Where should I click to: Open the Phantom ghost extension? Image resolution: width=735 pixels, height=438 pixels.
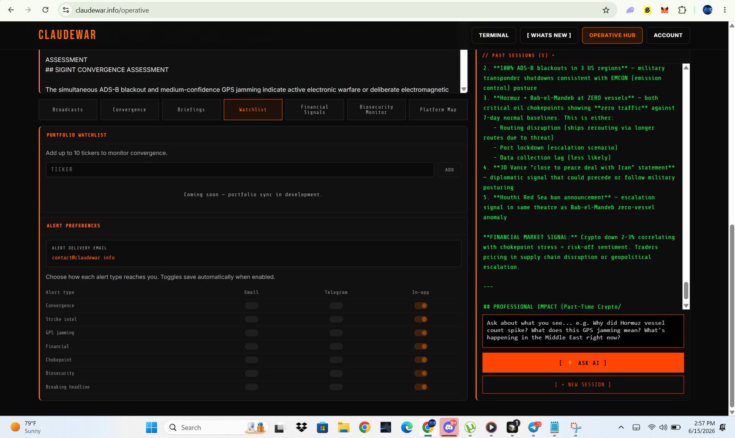630,10
